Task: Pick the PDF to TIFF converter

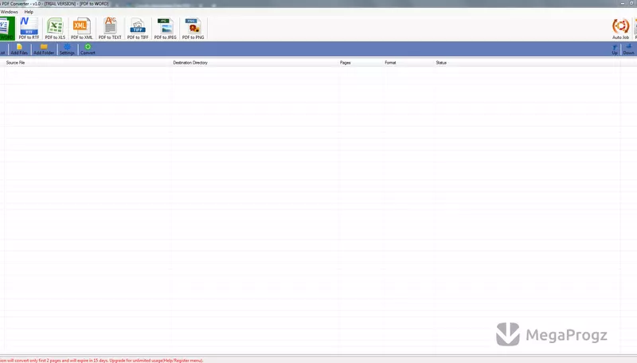Action: 138,28
